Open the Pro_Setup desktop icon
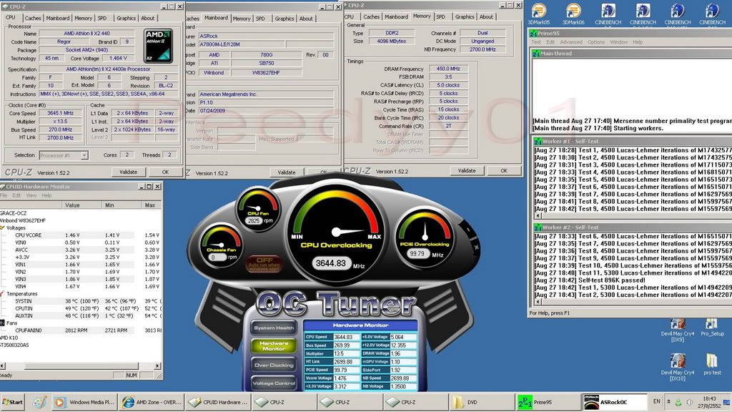 pyautogui.click(x=712, y=327)
